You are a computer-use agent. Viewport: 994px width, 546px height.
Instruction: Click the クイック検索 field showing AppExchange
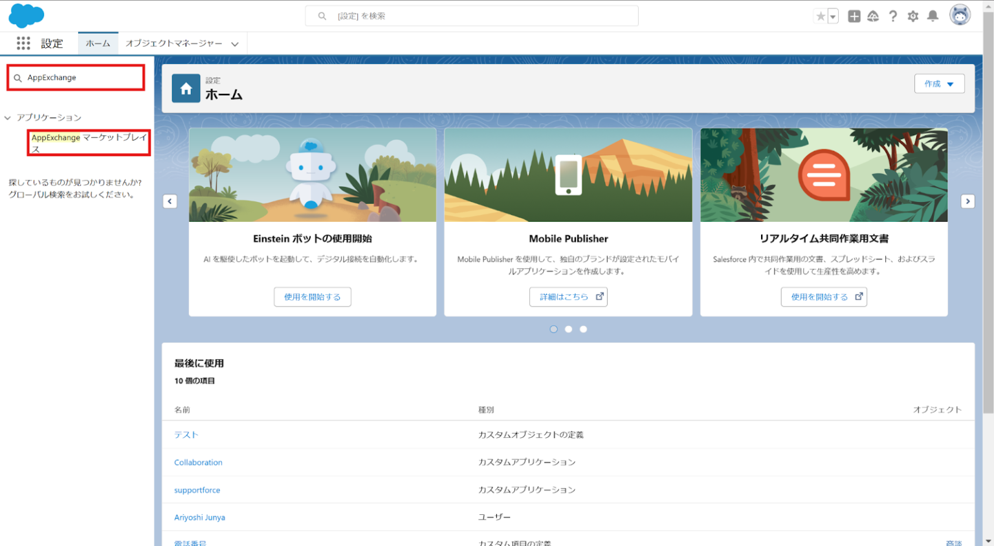pyautogui.click(x=75, y=77)
